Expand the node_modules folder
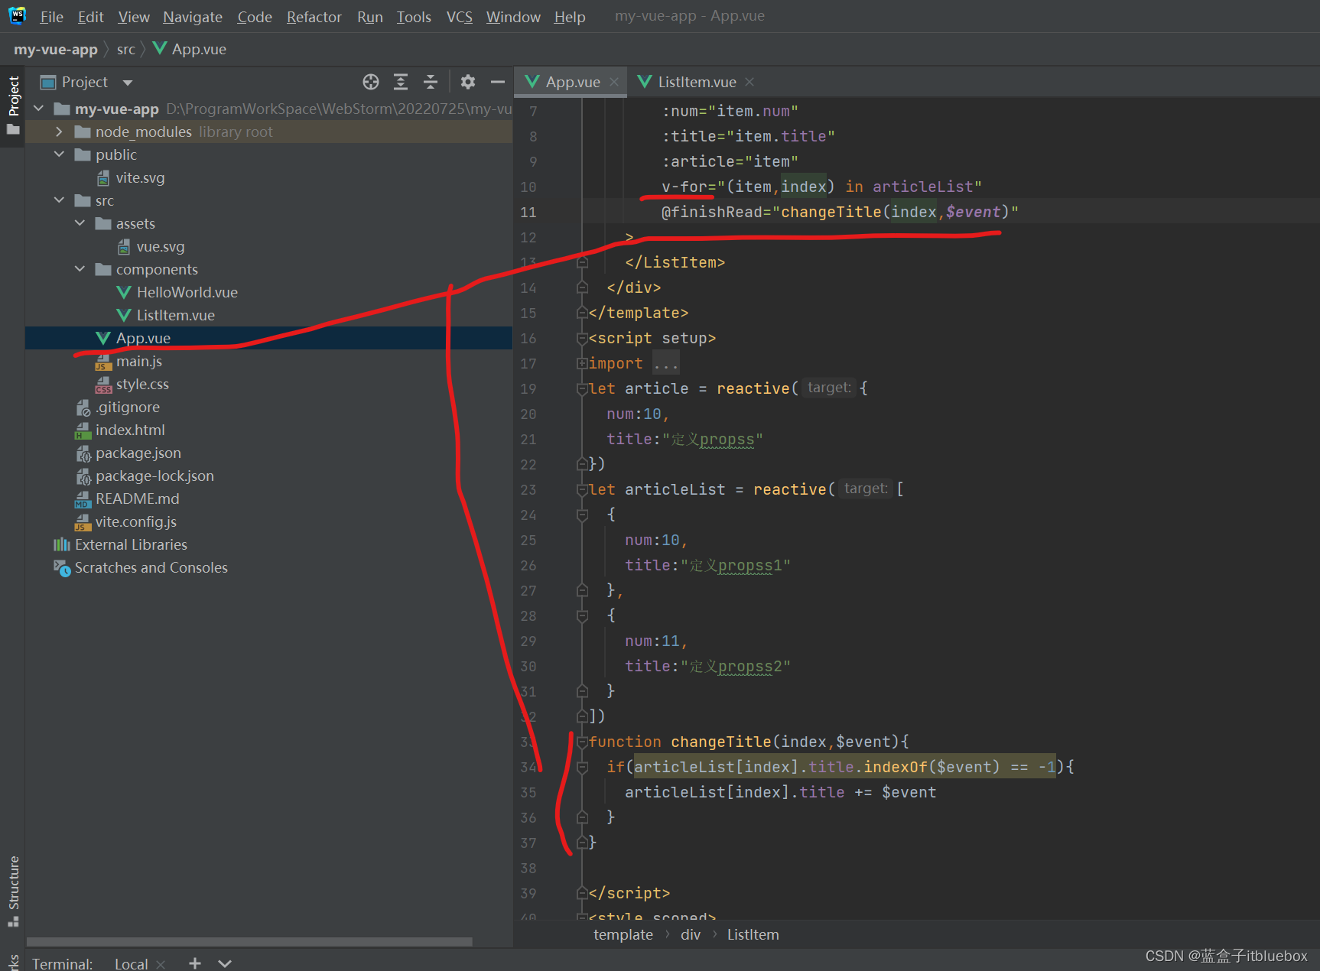1320x971 pixels. click(60, 132)
